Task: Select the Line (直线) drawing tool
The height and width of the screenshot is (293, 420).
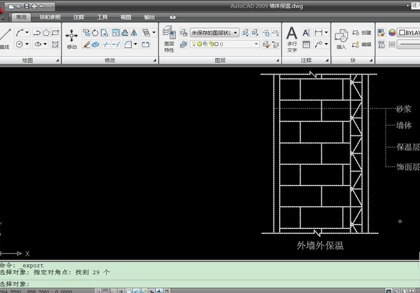Action: pos(5,38)
